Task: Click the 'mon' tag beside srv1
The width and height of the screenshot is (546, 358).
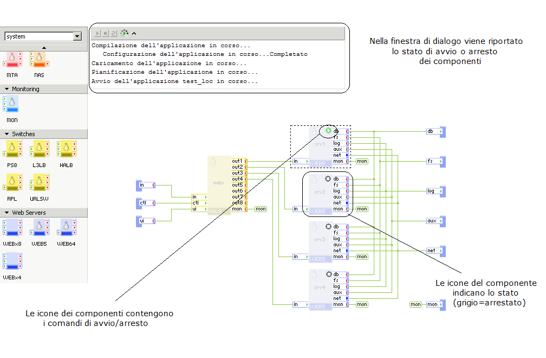Action: coord(362,161)
